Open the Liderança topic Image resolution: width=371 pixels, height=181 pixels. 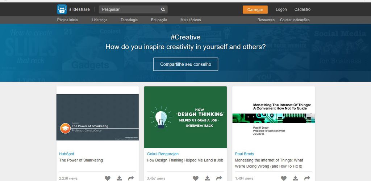coord(100,20)
